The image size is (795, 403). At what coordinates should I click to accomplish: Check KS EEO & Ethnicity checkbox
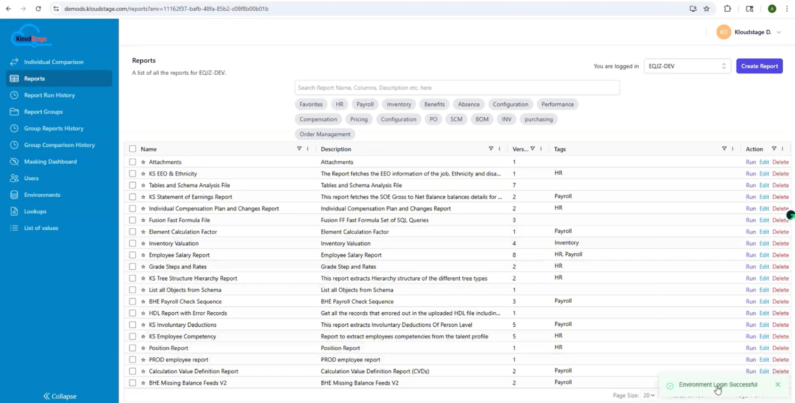point(132,174)
